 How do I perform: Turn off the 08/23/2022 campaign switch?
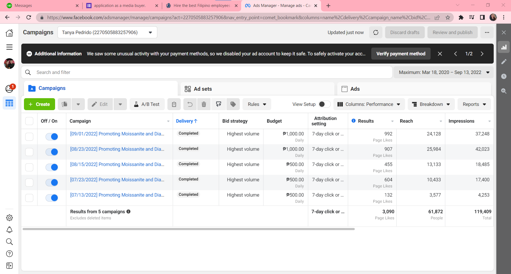(52, 152)
